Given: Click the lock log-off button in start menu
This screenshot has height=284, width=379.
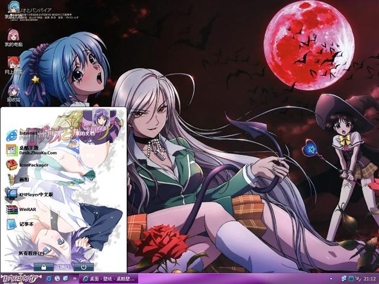Looking at the screenshot, I should 44,267.
